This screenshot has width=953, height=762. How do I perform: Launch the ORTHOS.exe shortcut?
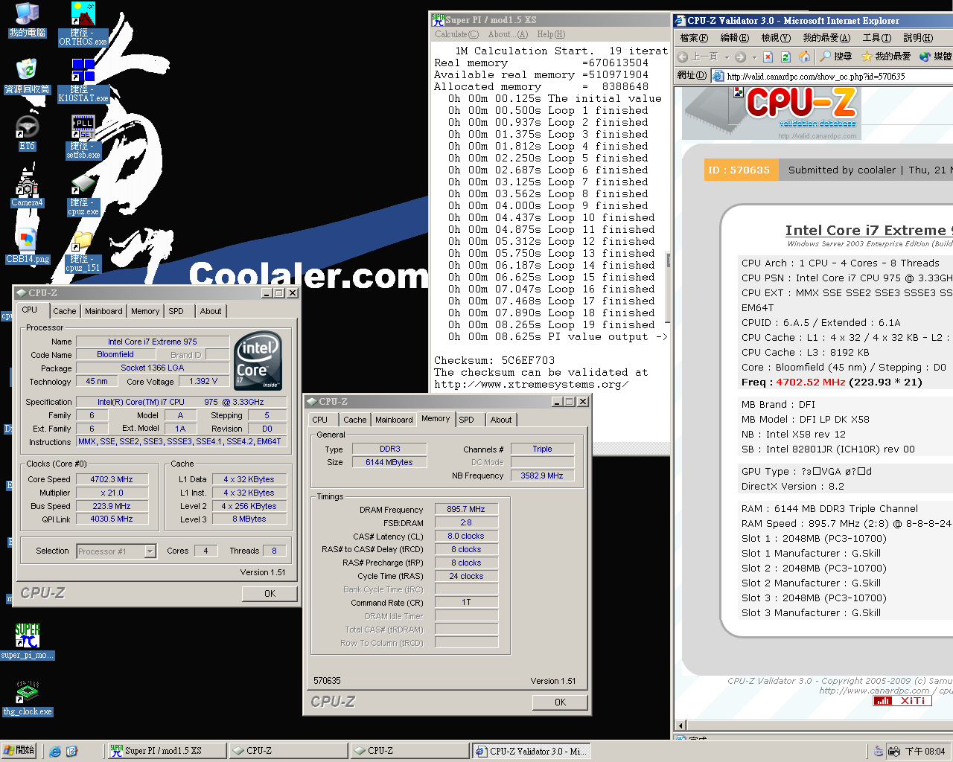(83, 24)
